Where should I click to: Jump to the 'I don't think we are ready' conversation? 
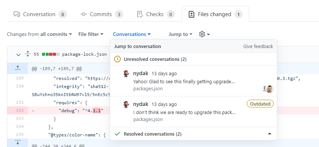(184, 112)
